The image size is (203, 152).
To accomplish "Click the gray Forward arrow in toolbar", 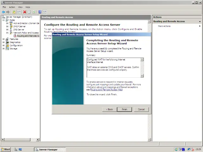I will pos(8,12).
